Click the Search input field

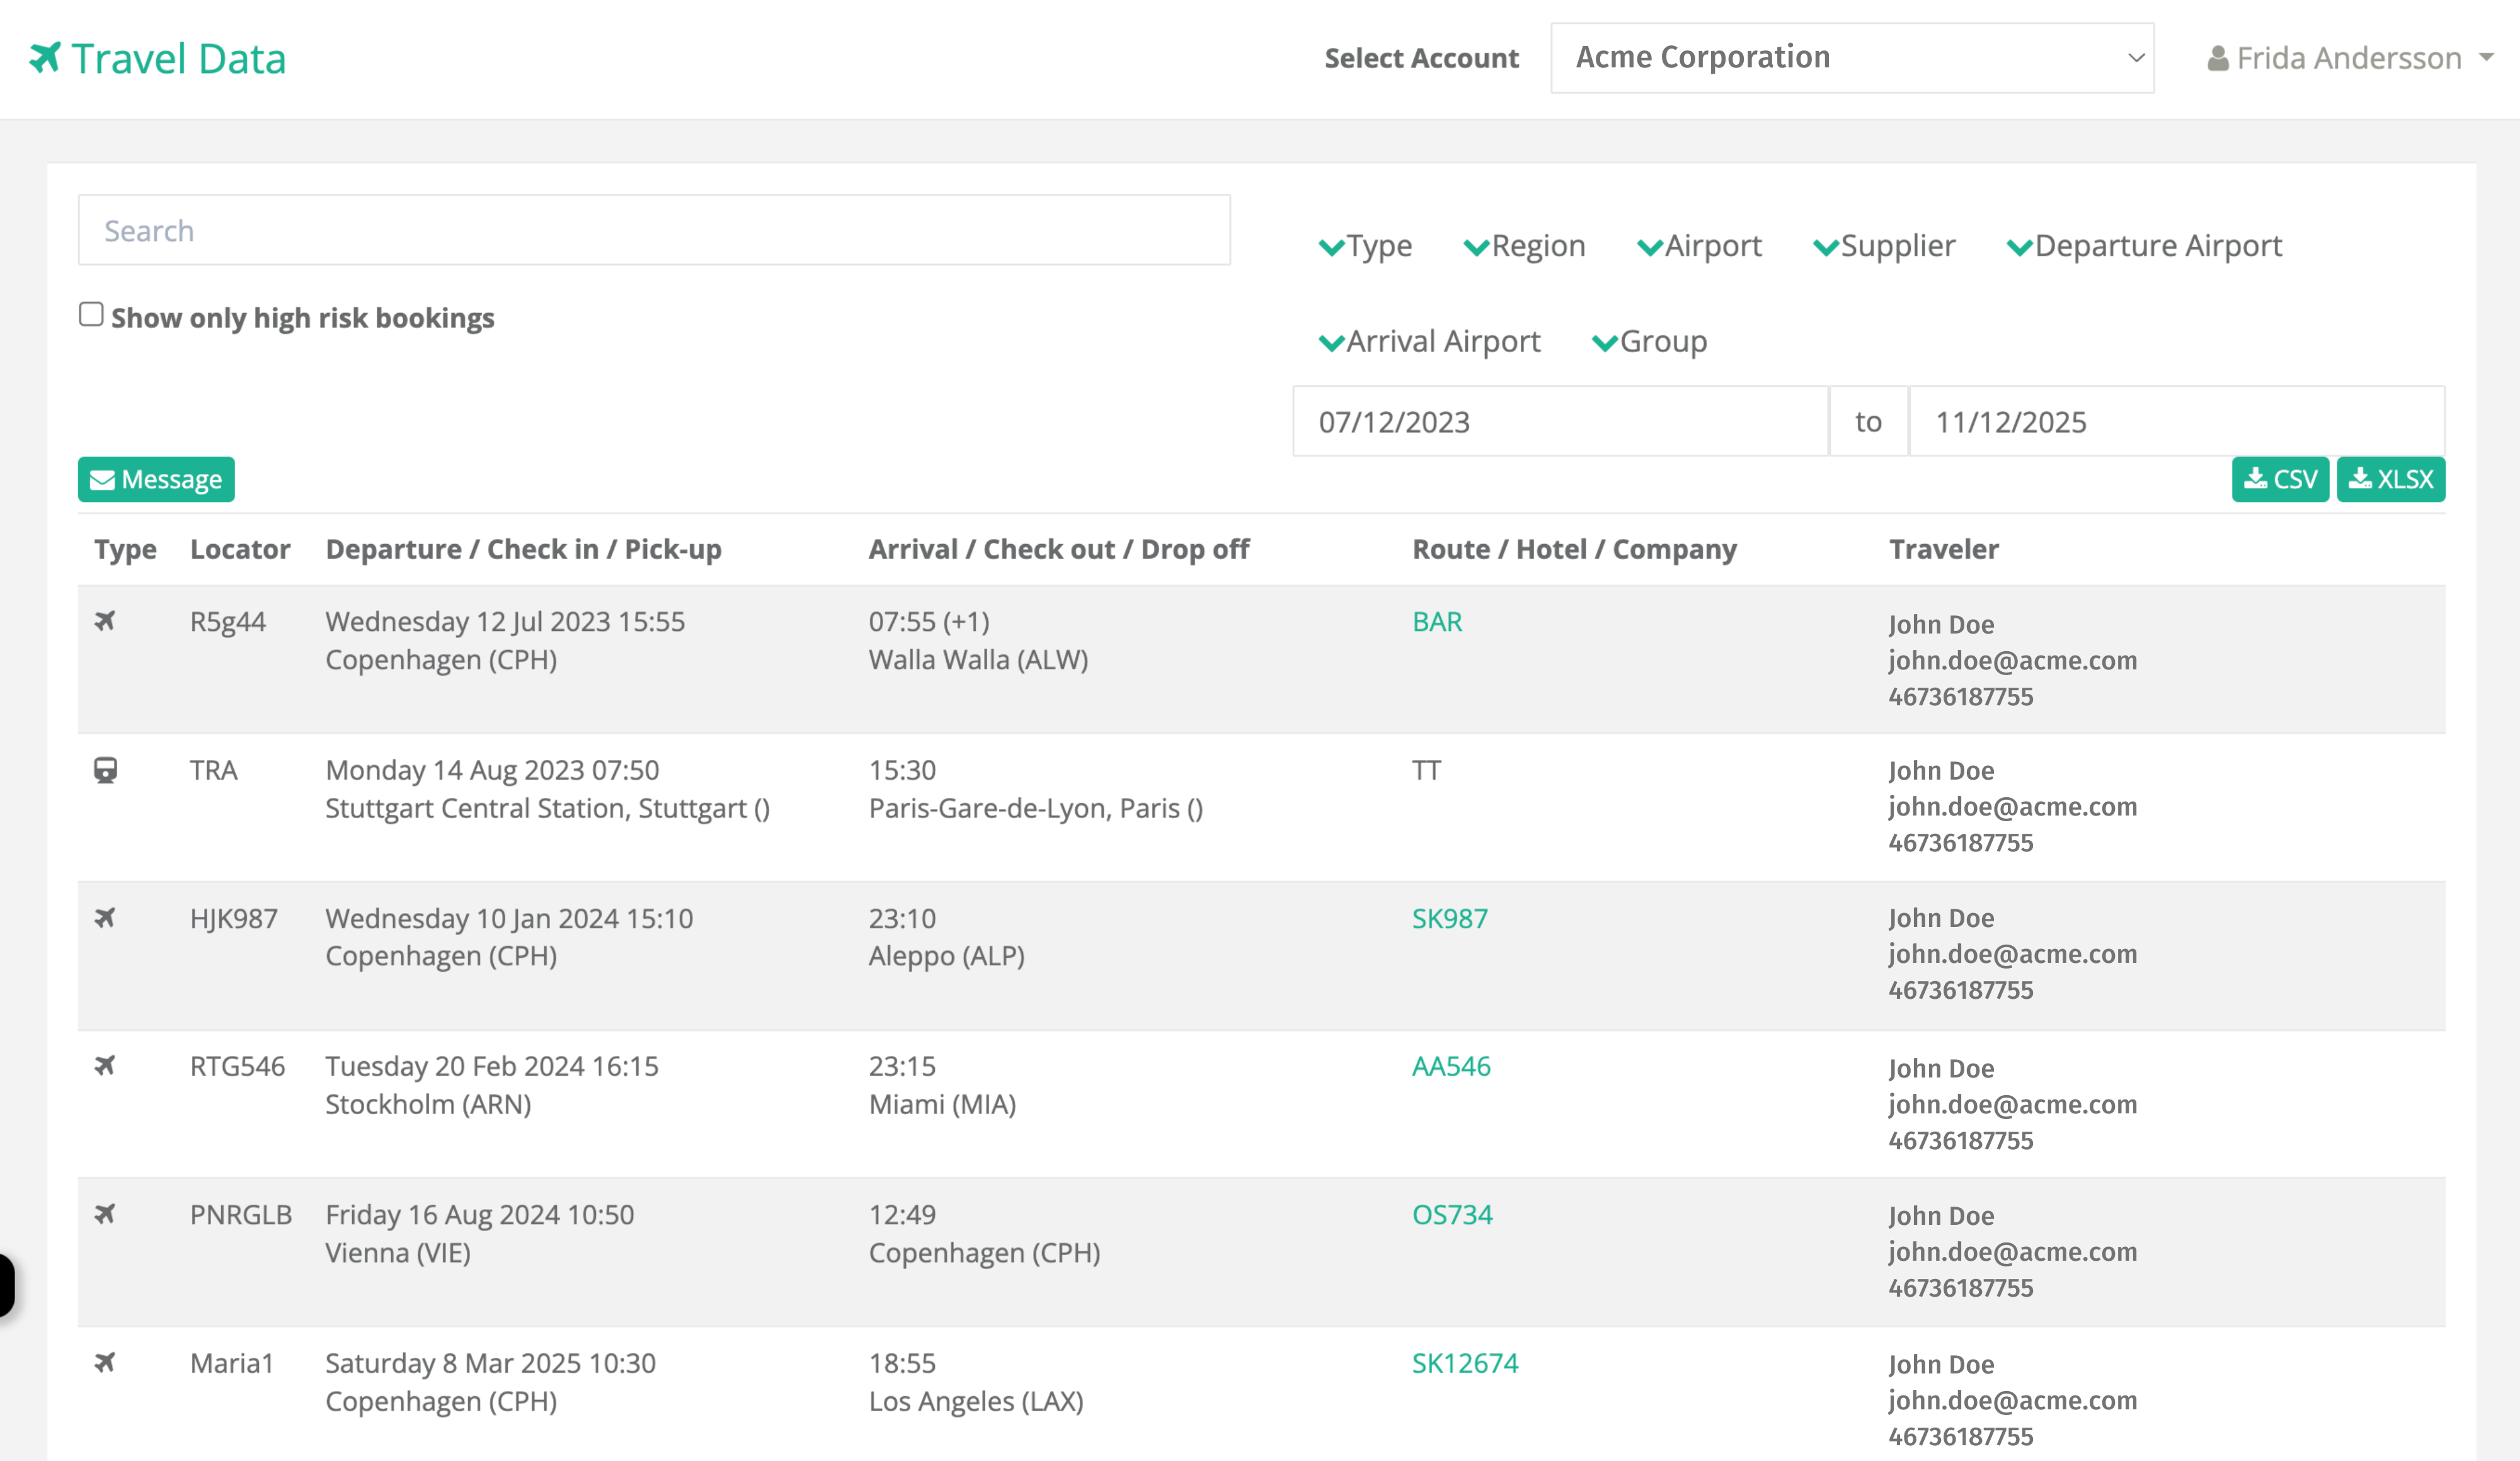click(x=654, y=230)
